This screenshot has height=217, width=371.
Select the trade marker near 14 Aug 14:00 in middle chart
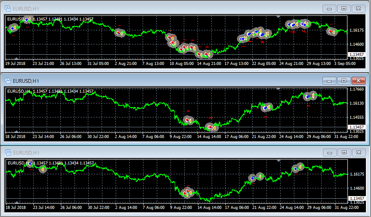[x=212, y=127]
